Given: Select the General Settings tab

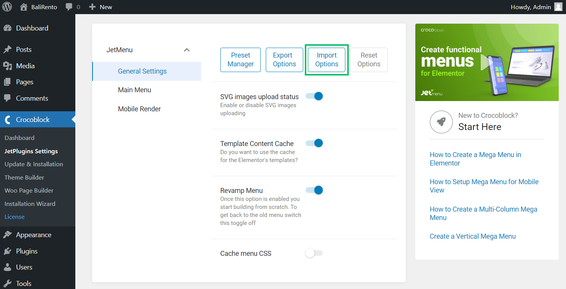Looking at the screenshot, I should (x=147, y=71).
